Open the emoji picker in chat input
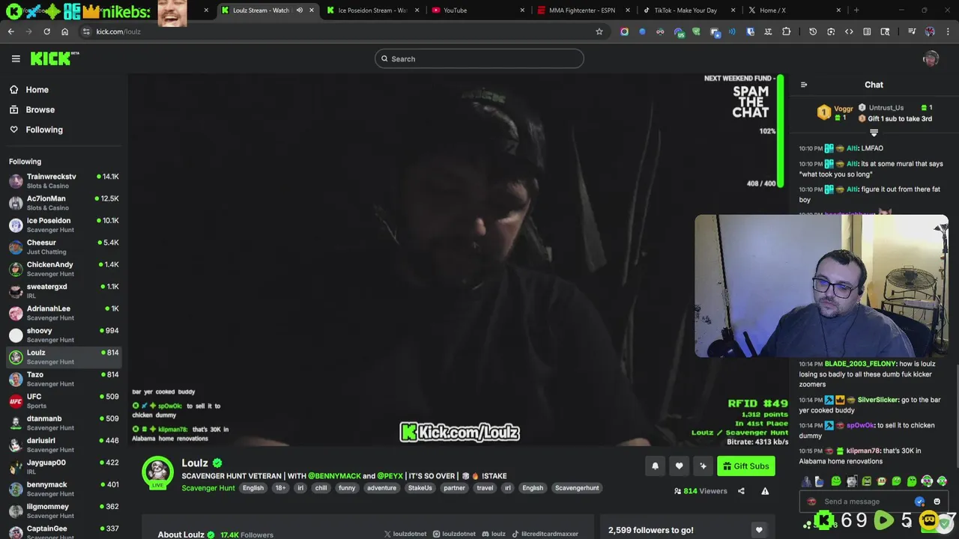 coord(937,502)
